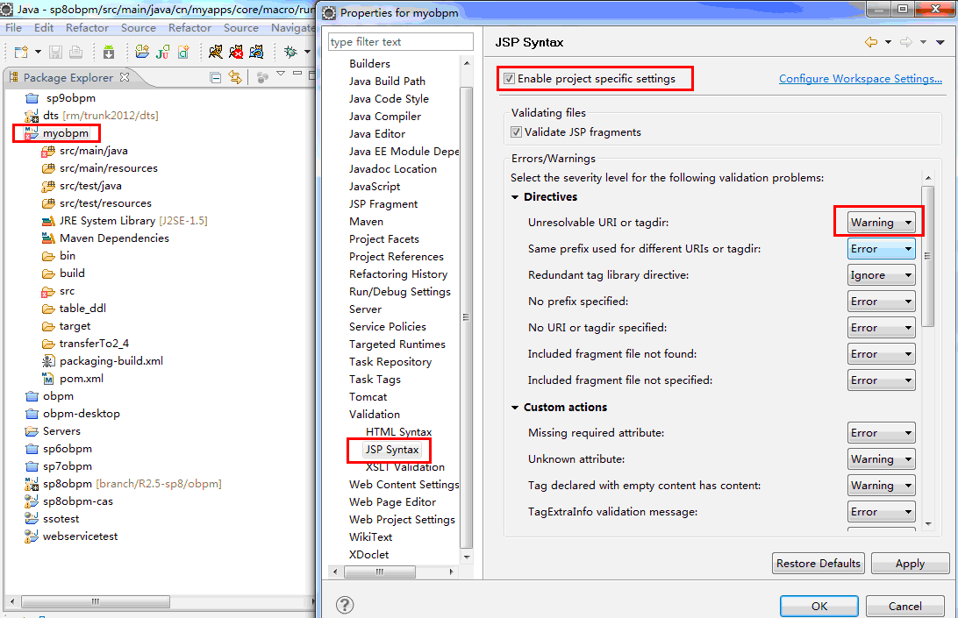
Task: Click the New JUnit test case icon
Action: (x=163, y=52)
